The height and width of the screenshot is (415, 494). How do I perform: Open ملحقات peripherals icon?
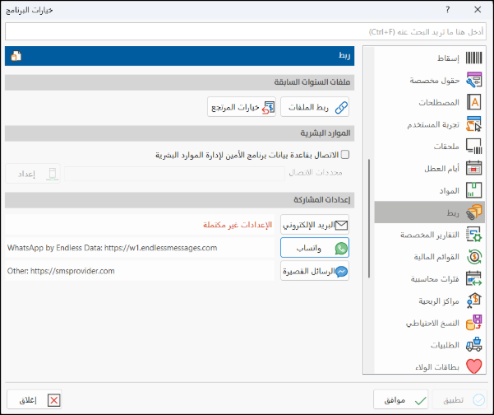tap(473, 146)
